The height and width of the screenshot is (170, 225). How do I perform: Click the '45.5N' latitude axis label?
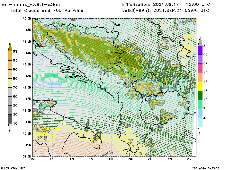click(x=27, y=18)
